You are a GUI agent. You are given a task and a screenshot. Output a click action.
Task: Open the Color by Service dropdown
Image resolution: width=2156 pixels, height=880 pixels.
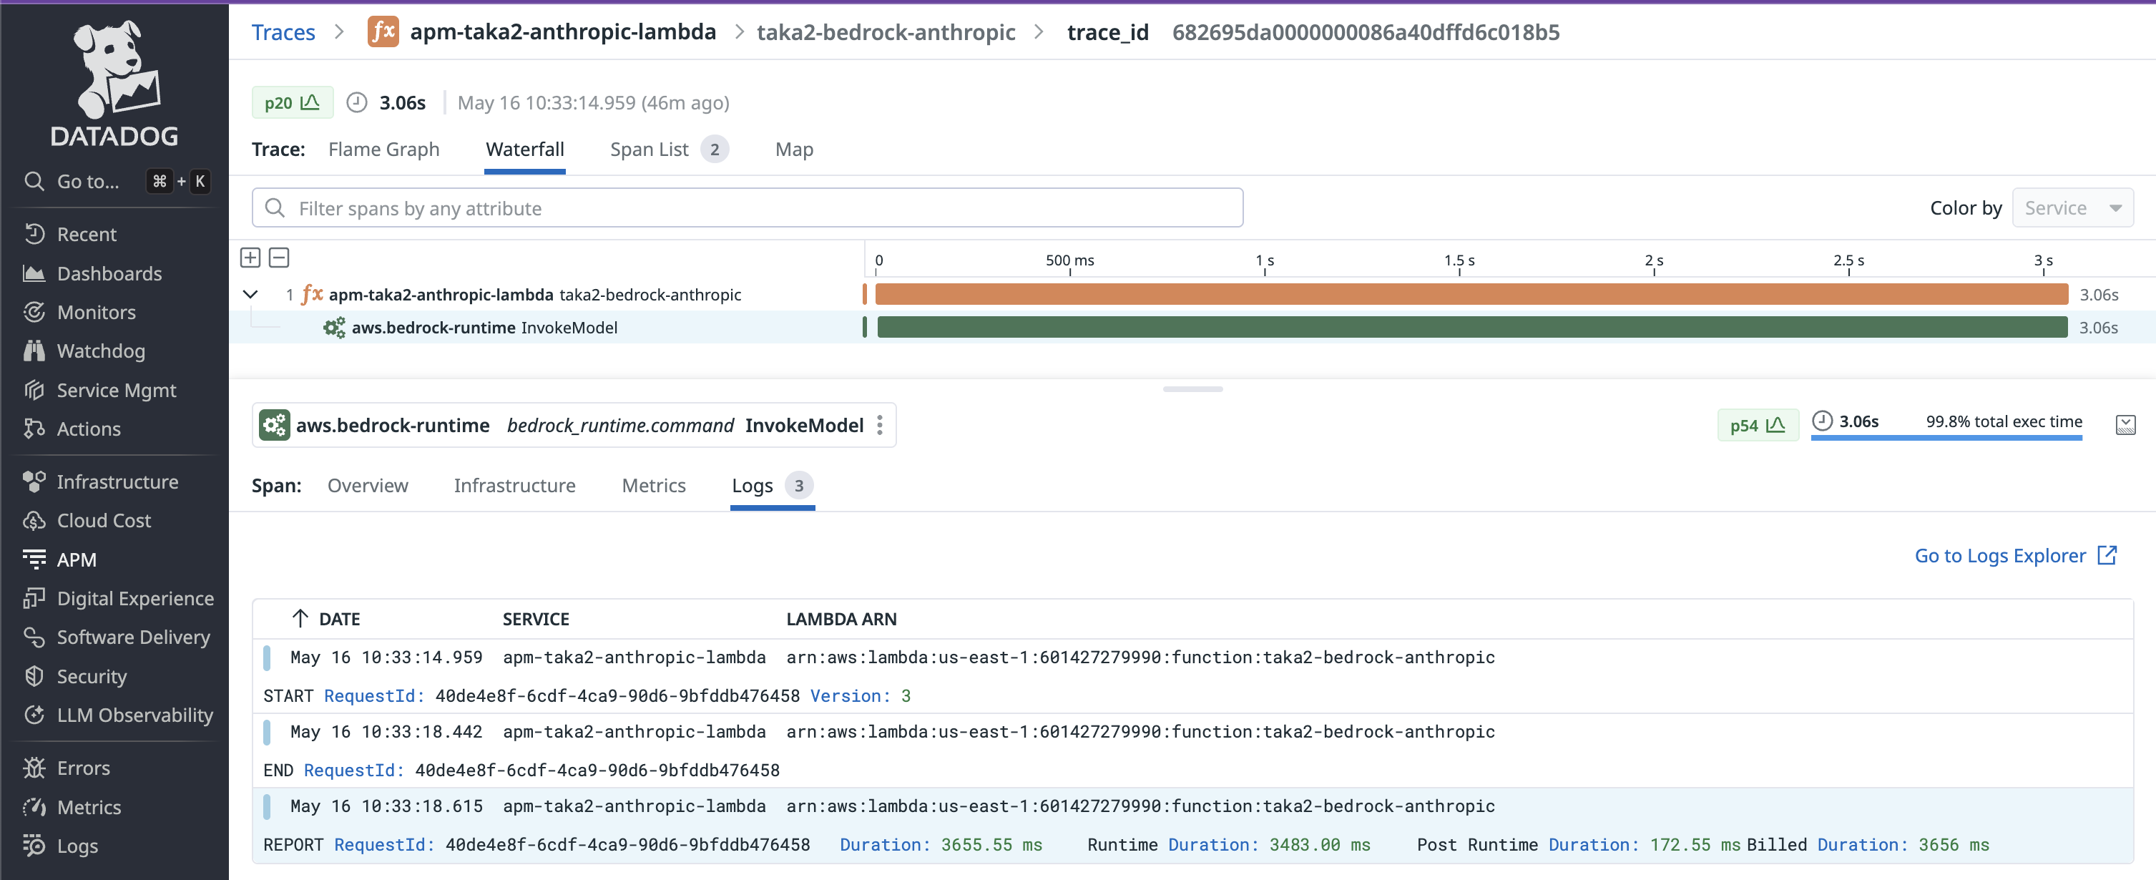(2072, 207)
